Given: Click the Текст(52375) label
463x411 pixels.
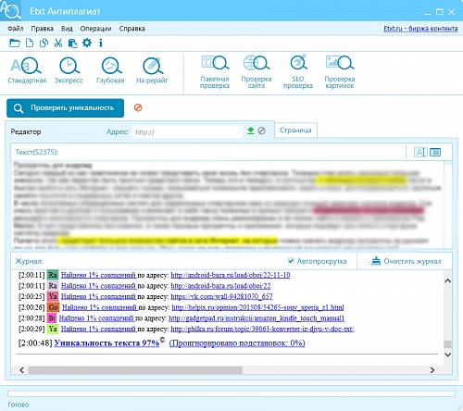Looking at the screenshot, I should 37,152.
